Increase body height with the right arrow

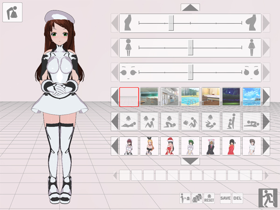tap(266, 48)
